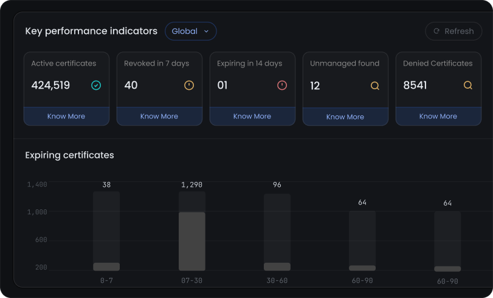Open Know More for Revoked in 7 days
This screenshot has height=298, width=493.
coord(159,116)
